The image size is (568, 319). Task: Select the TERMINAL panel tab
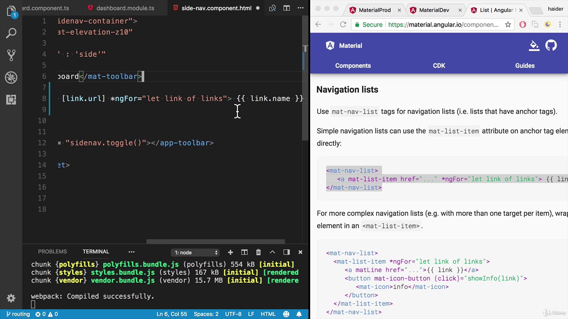click(96, 252)
